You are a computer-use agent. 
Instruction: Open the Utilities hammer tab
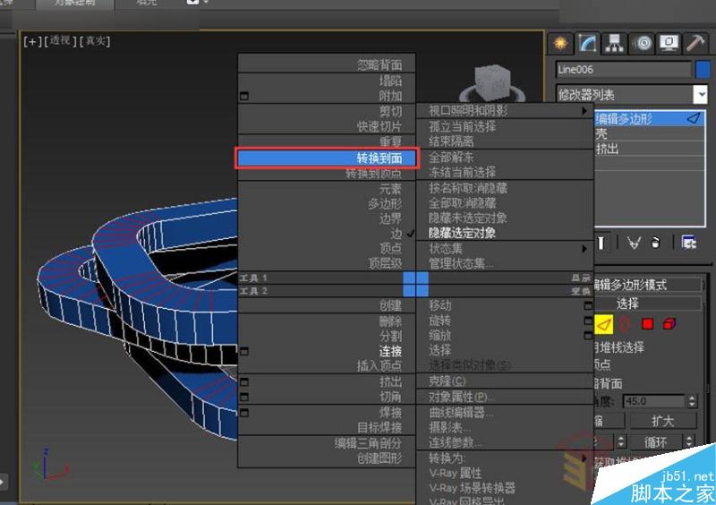tap(695, 43)
